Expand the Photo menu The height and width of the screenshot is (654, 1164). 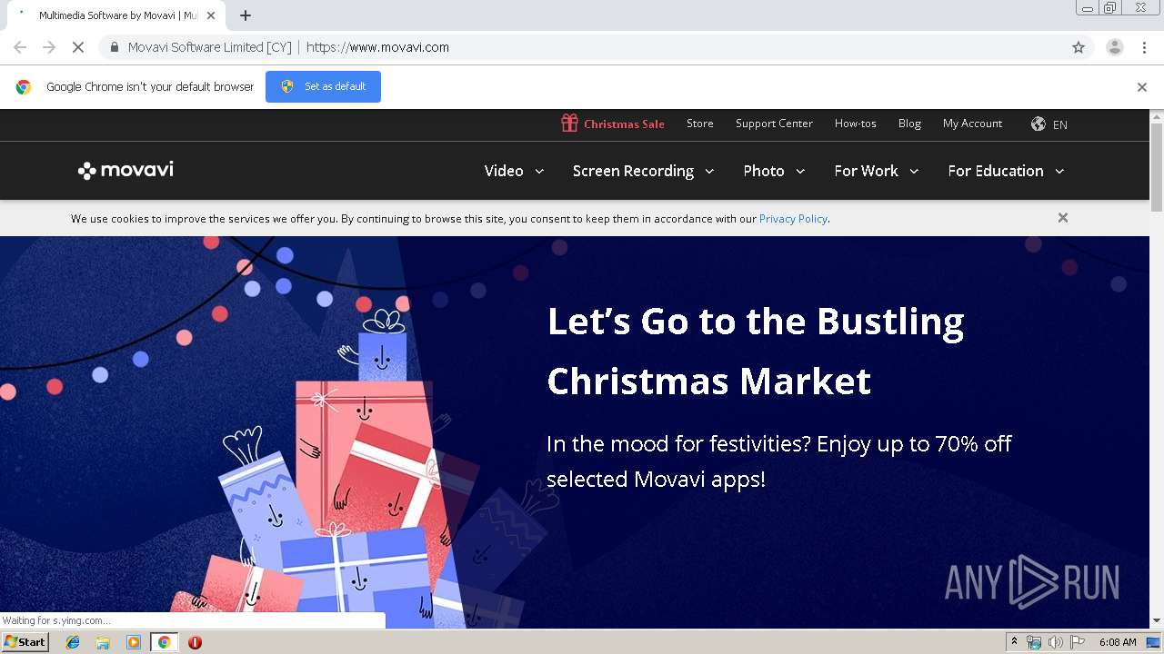click(x=774, y=171)
